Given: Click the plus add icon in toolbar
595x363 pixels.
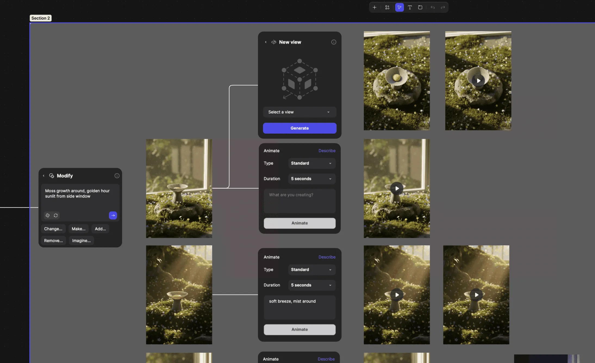Looking at the screenshot, I should 374,7.
